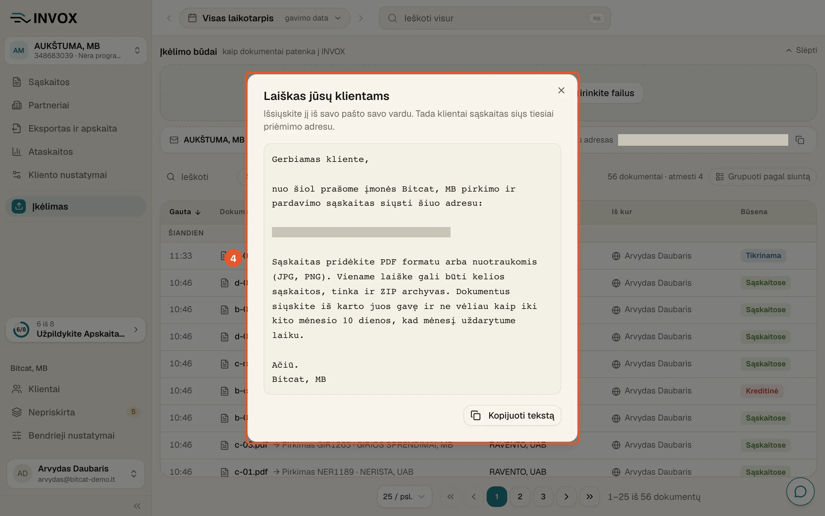Select page 2 in pagination
The image size is (825, 516).
point(520,497)
